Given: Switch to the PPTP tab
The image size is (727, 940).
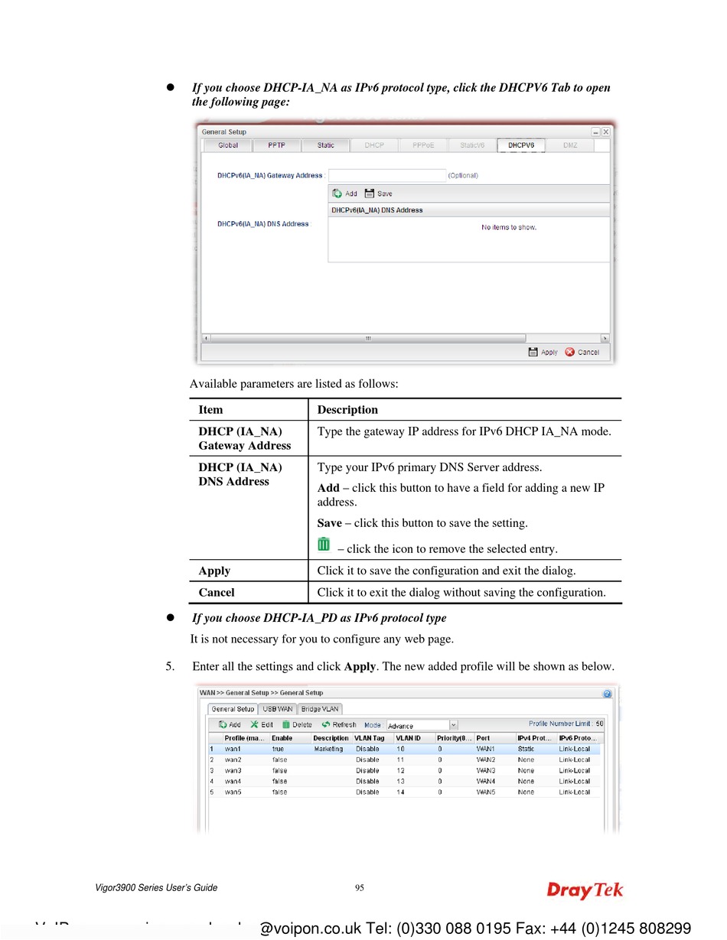Looking at the screenshot, I should point(276,145).
